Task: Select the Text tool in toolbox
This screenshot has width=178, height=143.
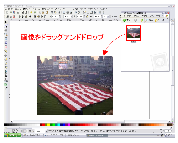Action: pyautogui.click(x=6, y=76)
